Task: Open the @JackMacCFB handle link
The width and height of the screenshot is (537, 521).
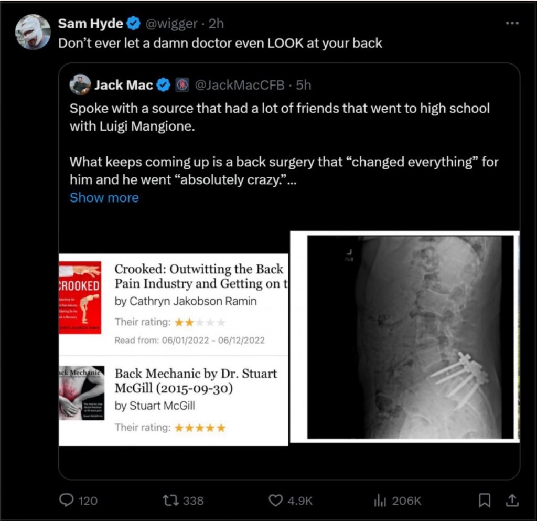Action: (240, 85)
